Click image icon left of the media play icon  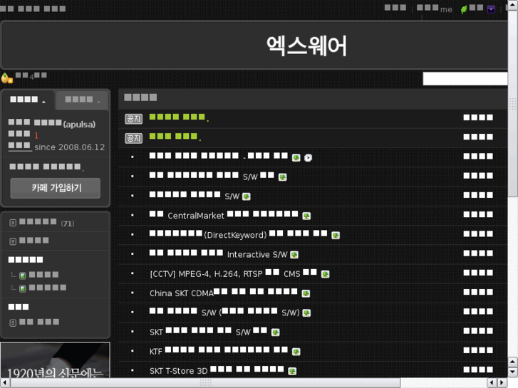296,158
